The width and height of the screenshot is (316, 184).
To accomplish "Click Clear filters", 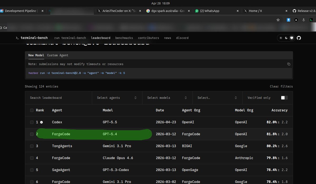I will tap(281, 86).
